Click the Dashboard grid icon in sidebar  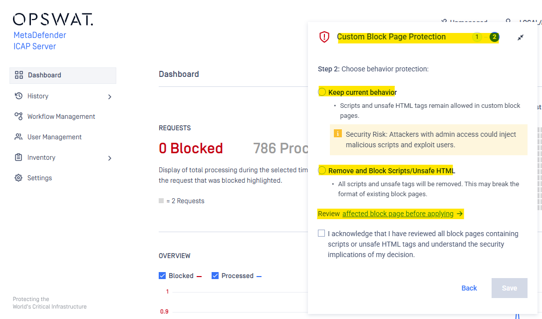click(x=19, y=75)
